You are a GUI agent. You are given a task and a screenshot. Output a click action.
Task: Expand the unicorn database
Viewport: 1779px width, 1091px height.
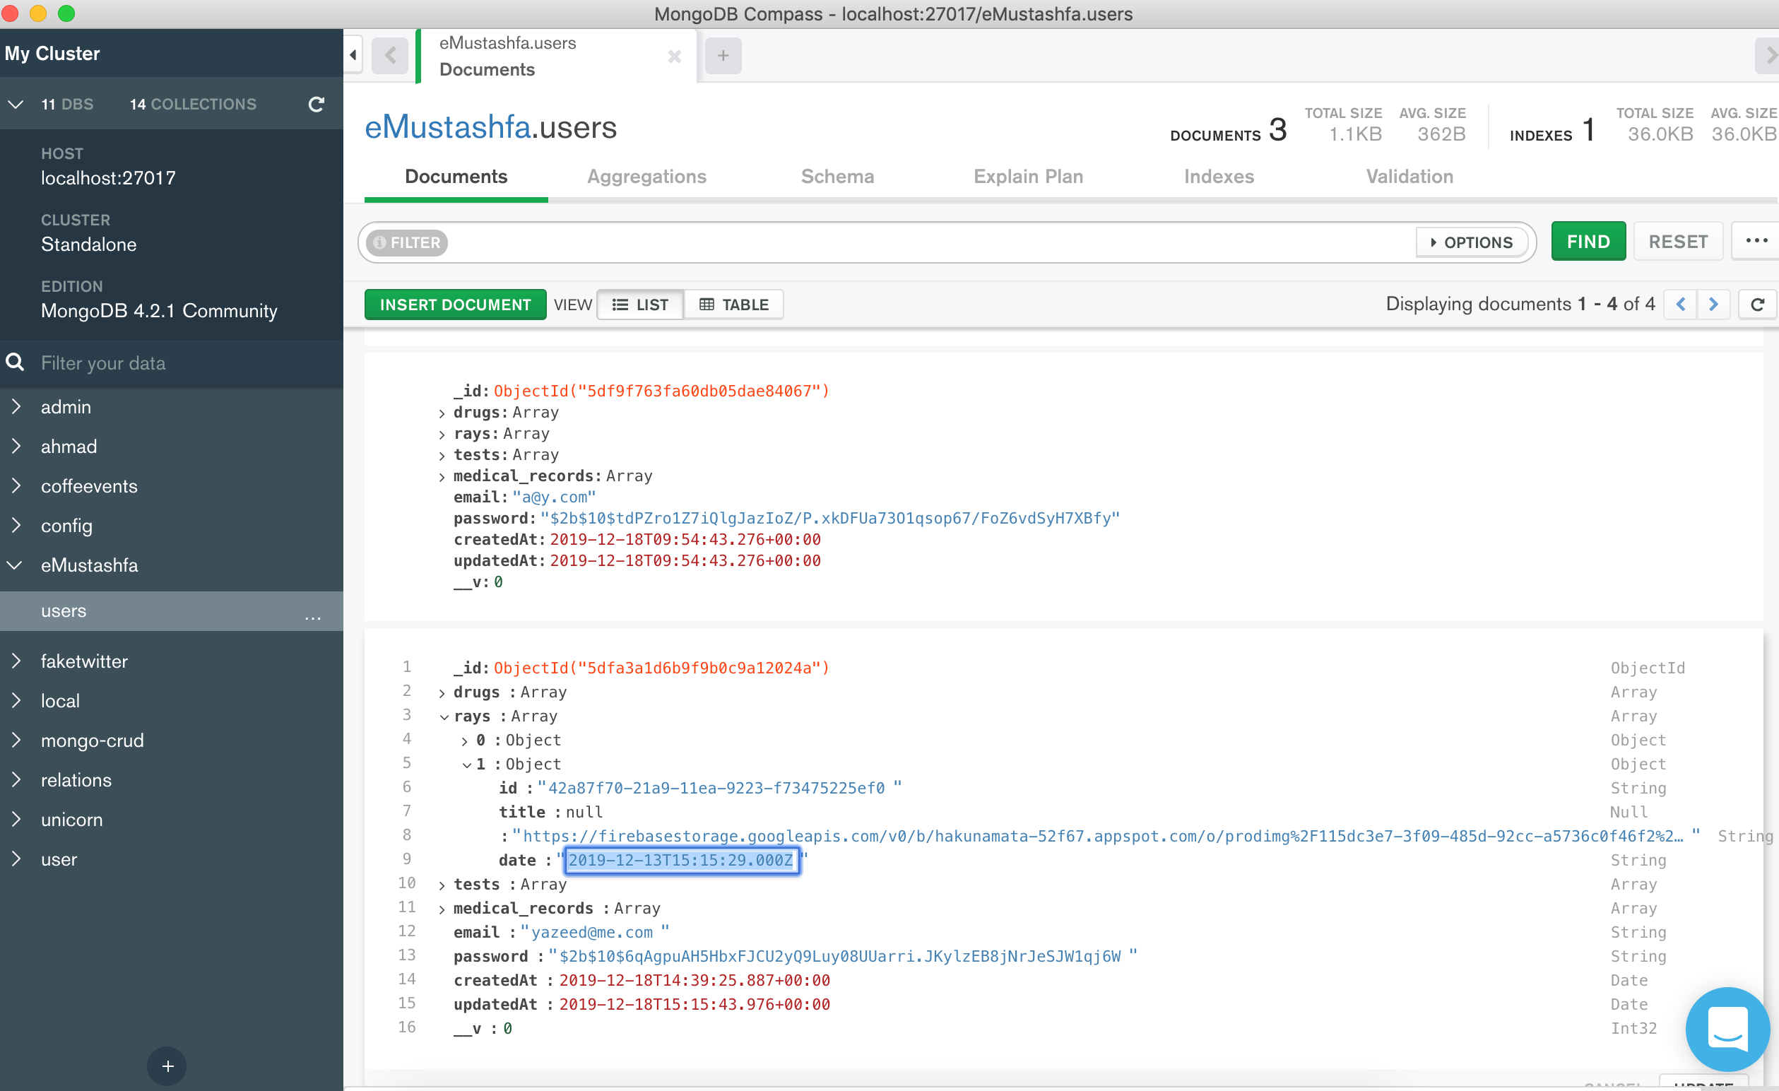(x=16, y=819)
